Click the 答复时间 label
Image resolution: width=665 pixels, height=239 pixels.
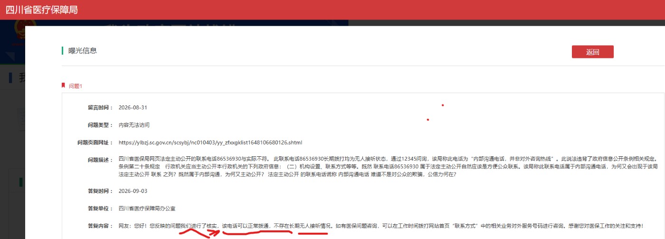(x=100, y=191)
